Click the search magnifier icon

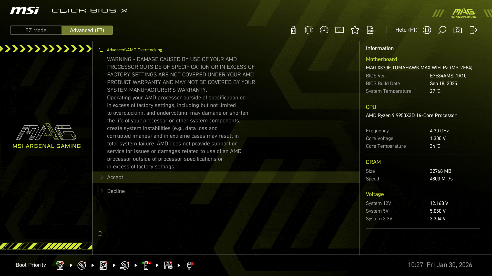point(442,30)
